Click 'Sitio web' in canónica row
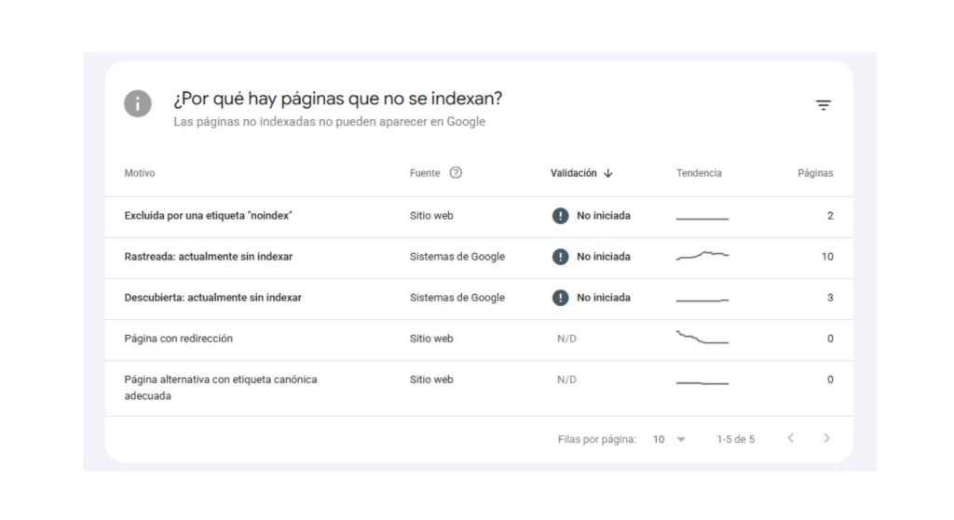 coord(431,380)
